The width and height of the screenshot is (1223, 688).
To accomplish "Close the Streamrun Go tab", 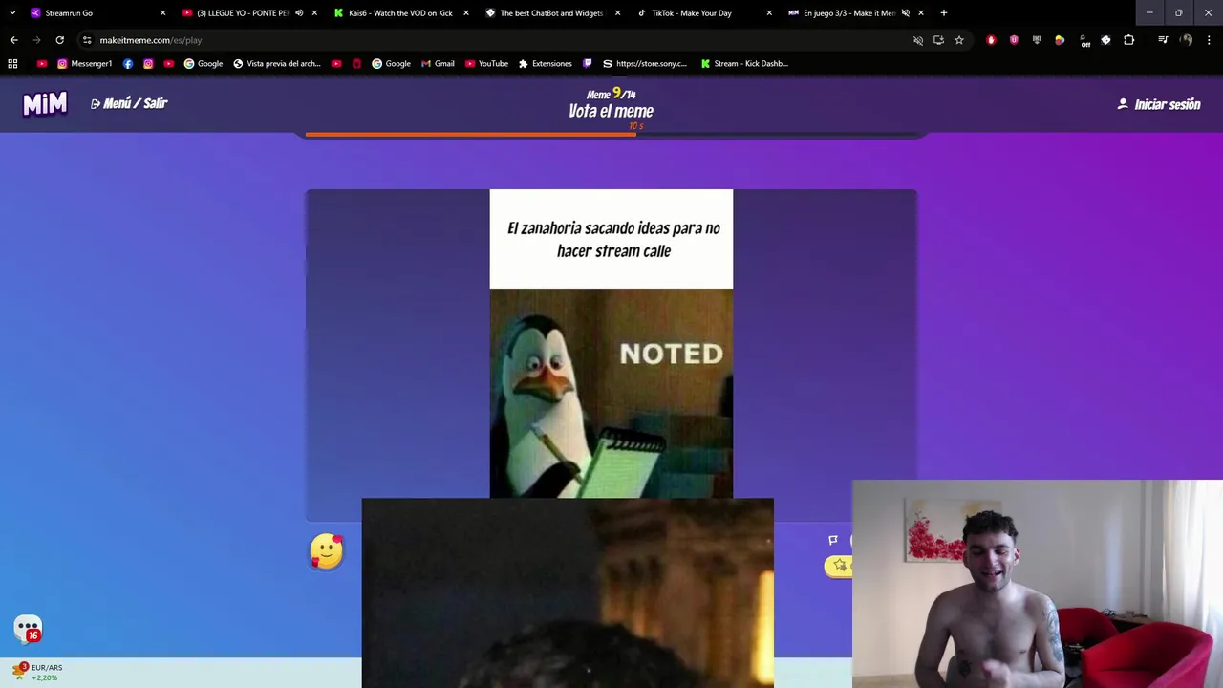I will pyautogui.click(x=162, y=13).
